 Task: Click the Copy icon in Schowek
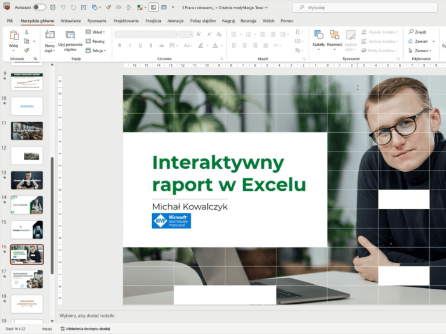click(27, 41)
